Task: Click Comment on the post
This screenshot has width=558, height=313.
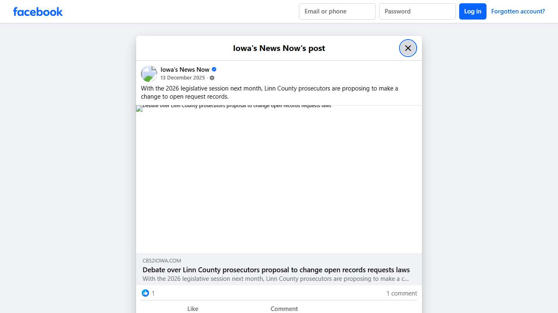Action: pyautogui.click(x=284, y=309)
